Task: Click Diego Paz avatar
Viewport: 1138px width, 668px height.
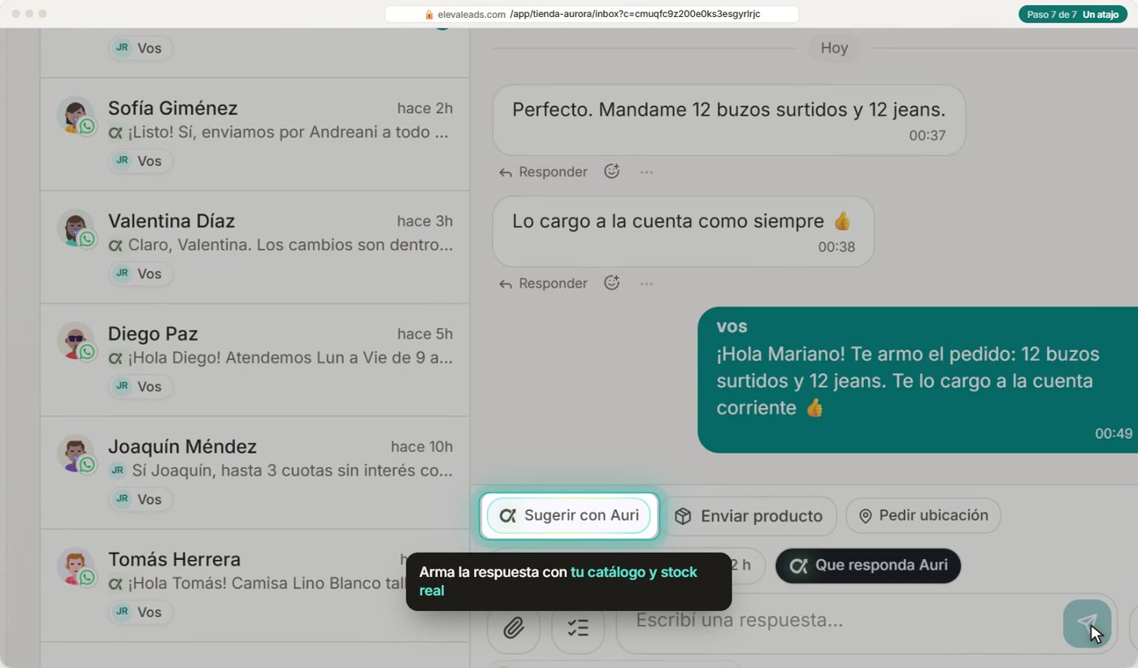Action: tap(76, 341)
